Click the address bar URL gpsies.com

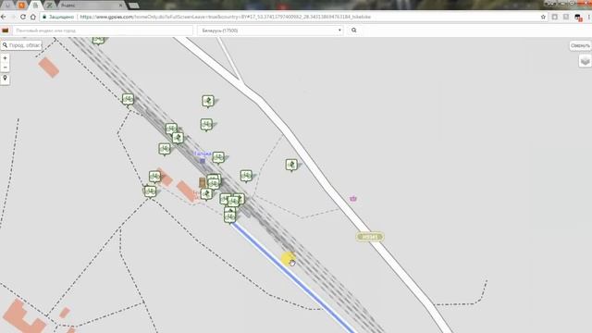226,17
